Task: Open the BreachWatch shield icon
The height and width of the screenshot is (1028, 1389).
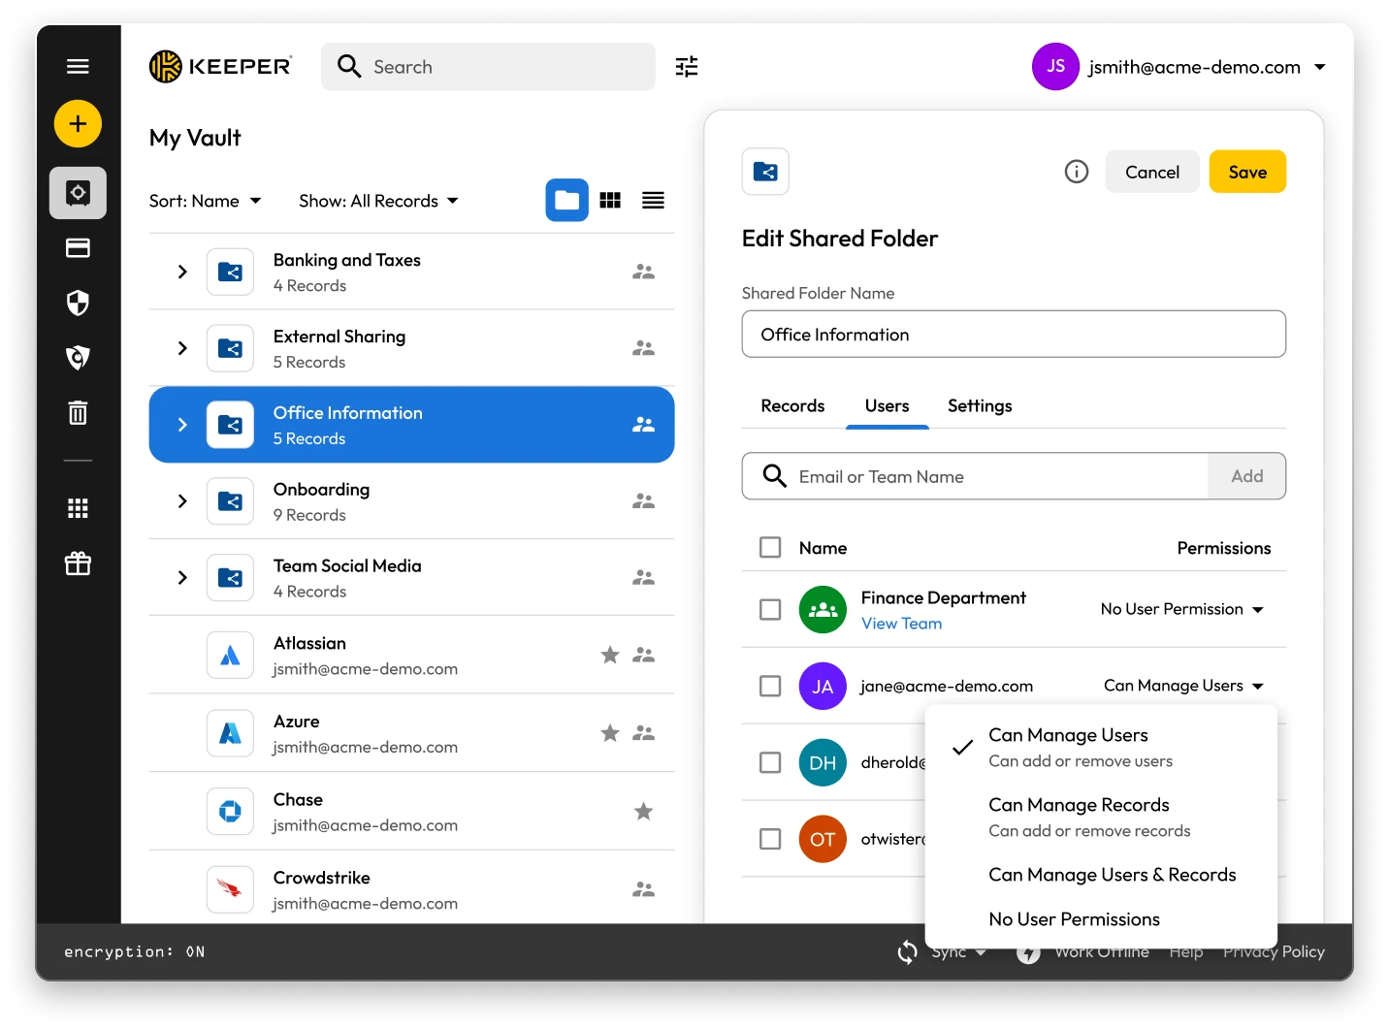Action: click(78, 358)
